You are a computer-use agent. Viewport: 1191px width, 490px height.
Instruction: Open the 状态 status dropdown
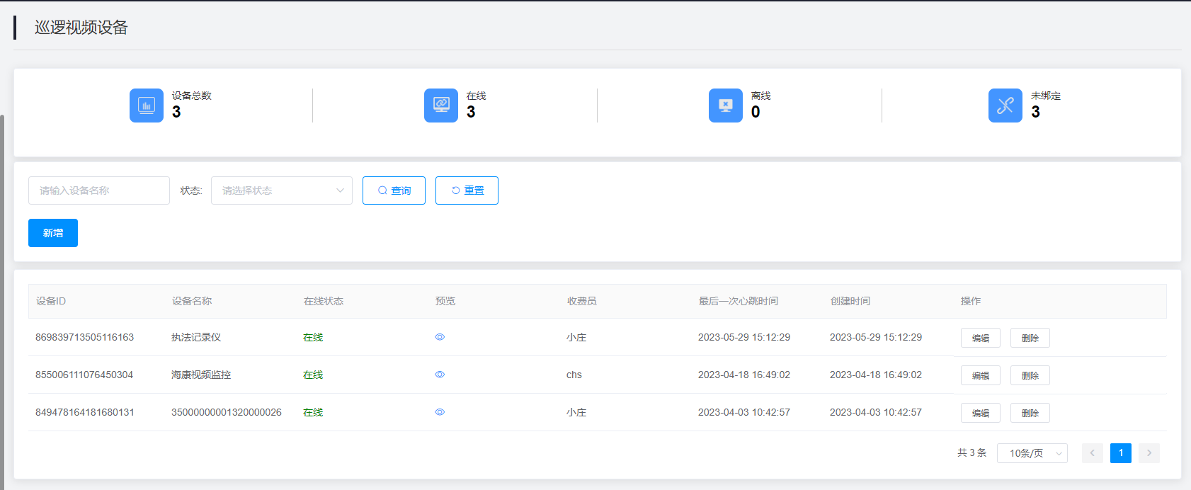coord(282,190)
